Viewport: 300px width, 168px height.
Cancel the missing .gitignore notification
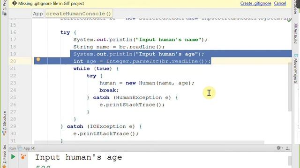click(x=280, y=3)
